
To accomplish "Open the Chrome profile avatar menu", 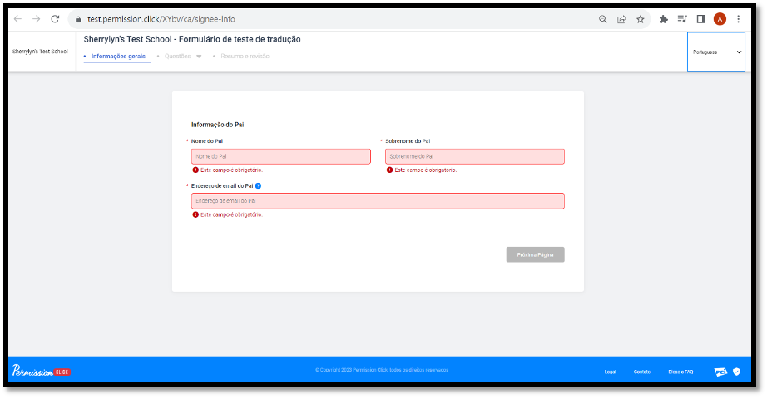I will pyautogui.click(x=720, y=19).
